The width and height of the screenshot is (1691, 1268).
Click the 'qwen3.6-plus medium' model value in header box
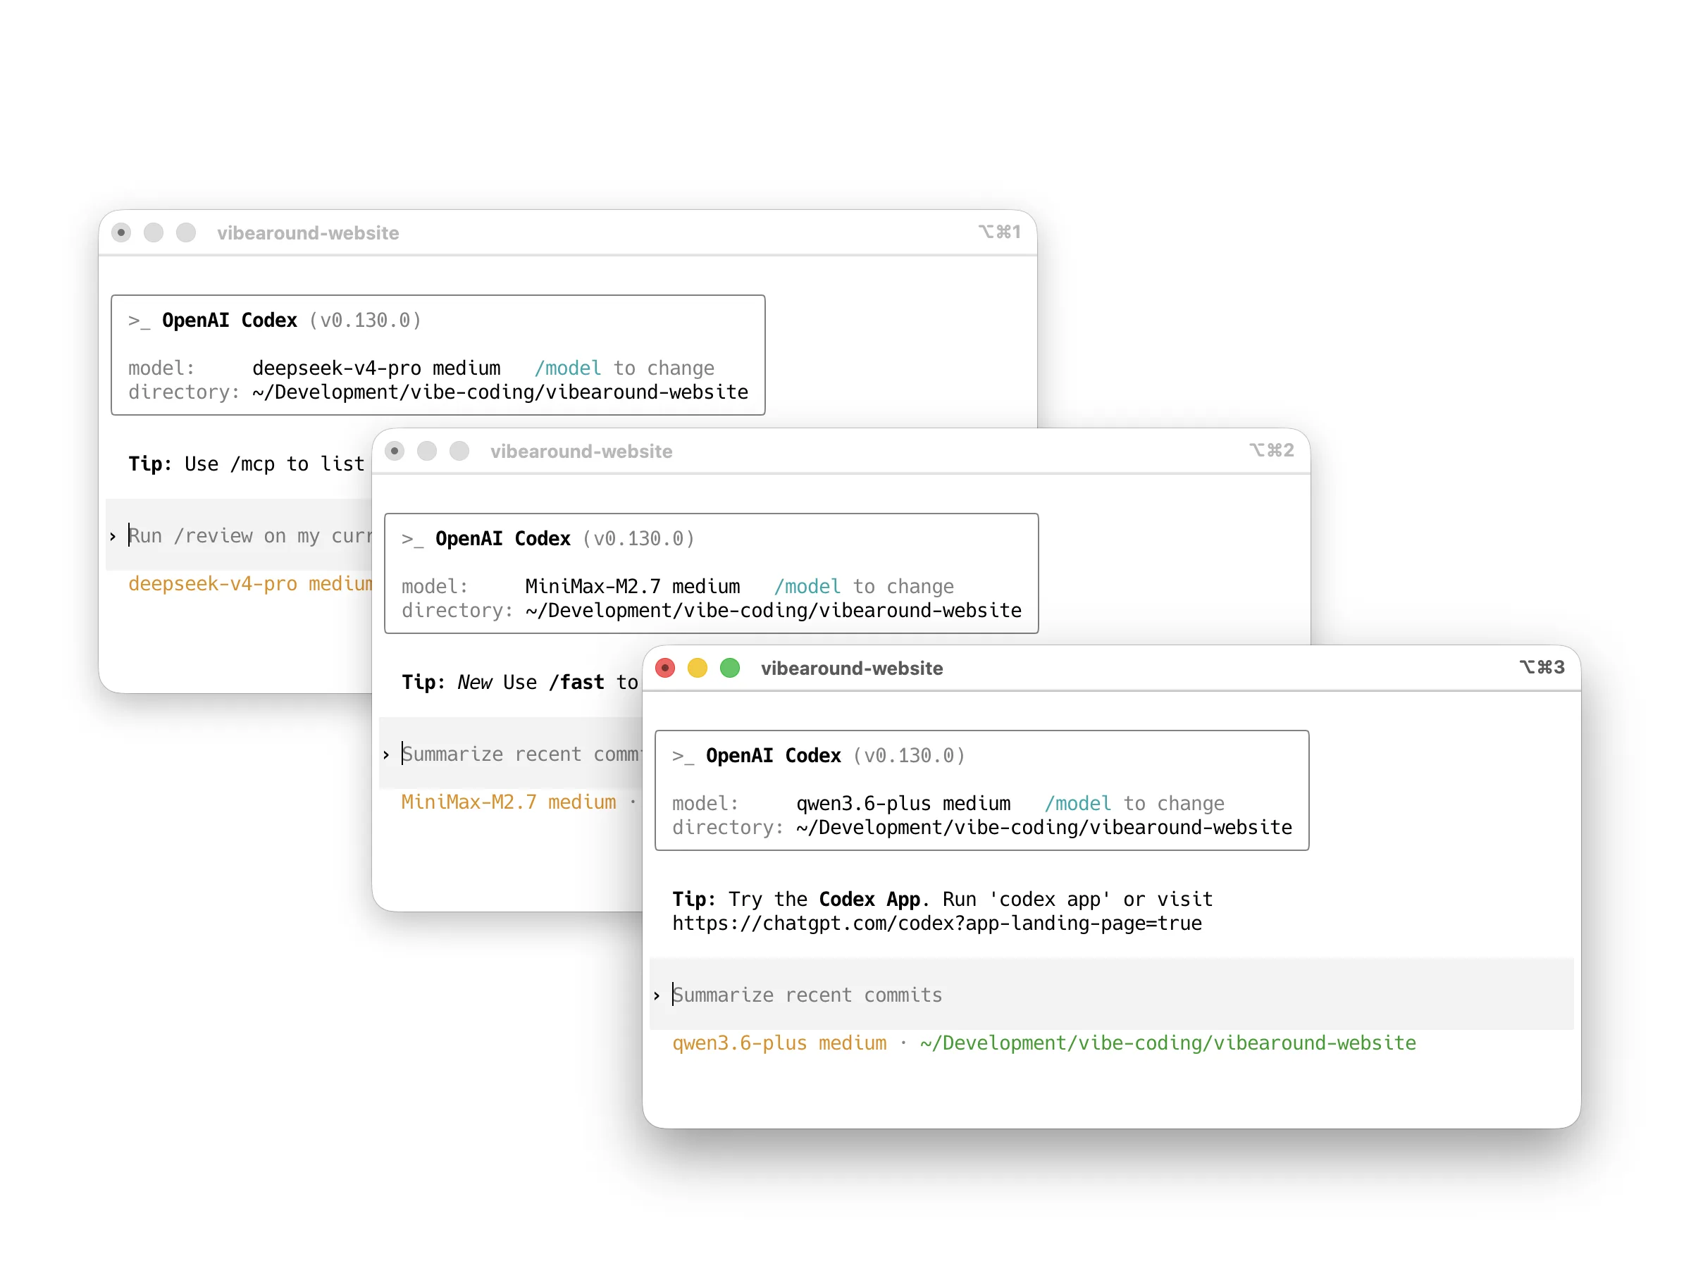(x=903, y=803)
